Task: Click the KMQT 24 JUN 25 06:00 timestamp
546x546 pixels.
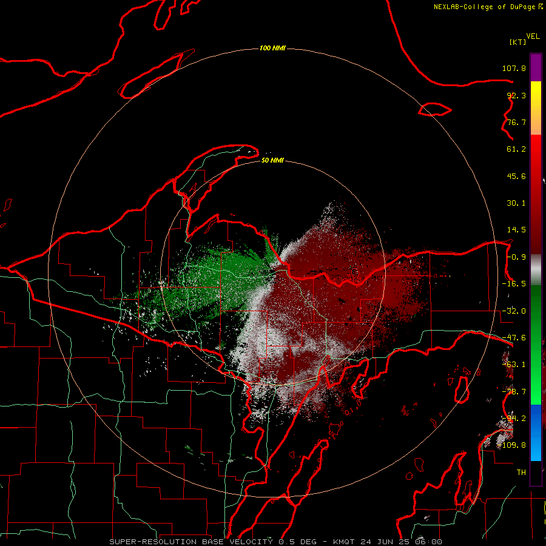Action: point(388,542)
